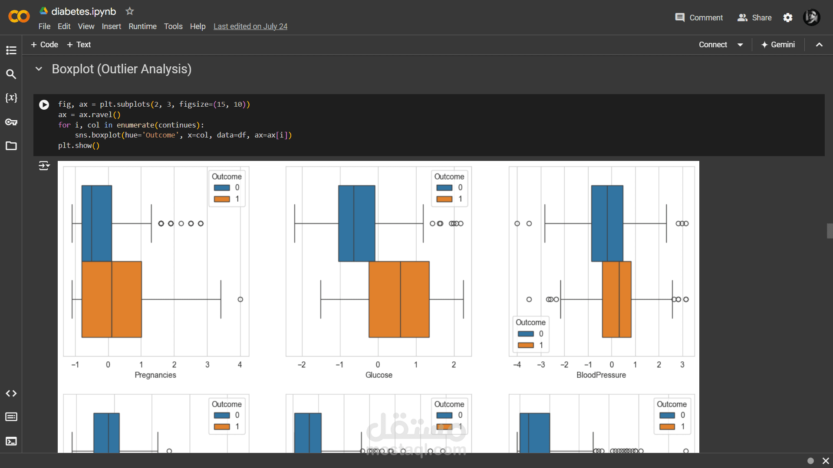Click the blue Outcome 0 swatch in Pregnancies legend
The height and width of the screenshot is (468, 833).
point(222,188)
